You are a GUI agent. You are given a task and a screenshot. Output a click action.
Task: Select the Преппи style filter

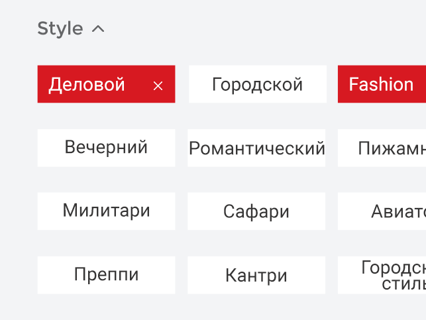pyautogui.click(x=106, y=275)
